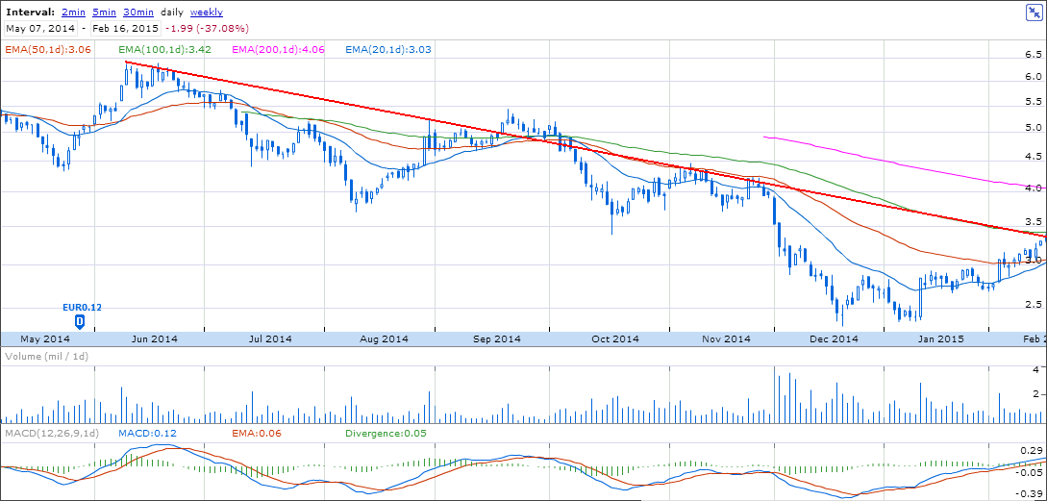The height and width of the screenshot is (501, 1047).
Task: Click the MACD(12,26,9,1d) indicator label
Action: tap(49, 434)
